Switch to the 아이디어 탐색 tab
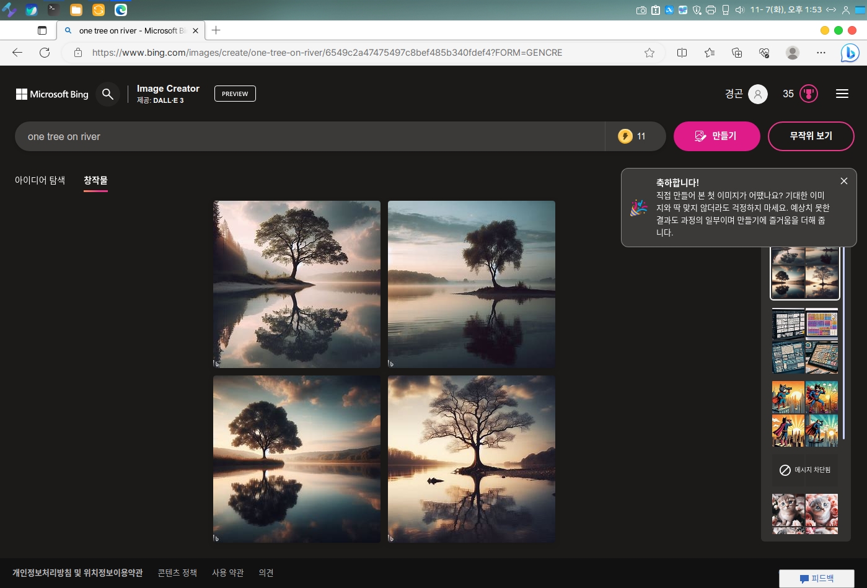 [40, 180]
